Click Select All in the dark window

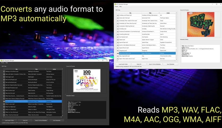click(25, 120)
